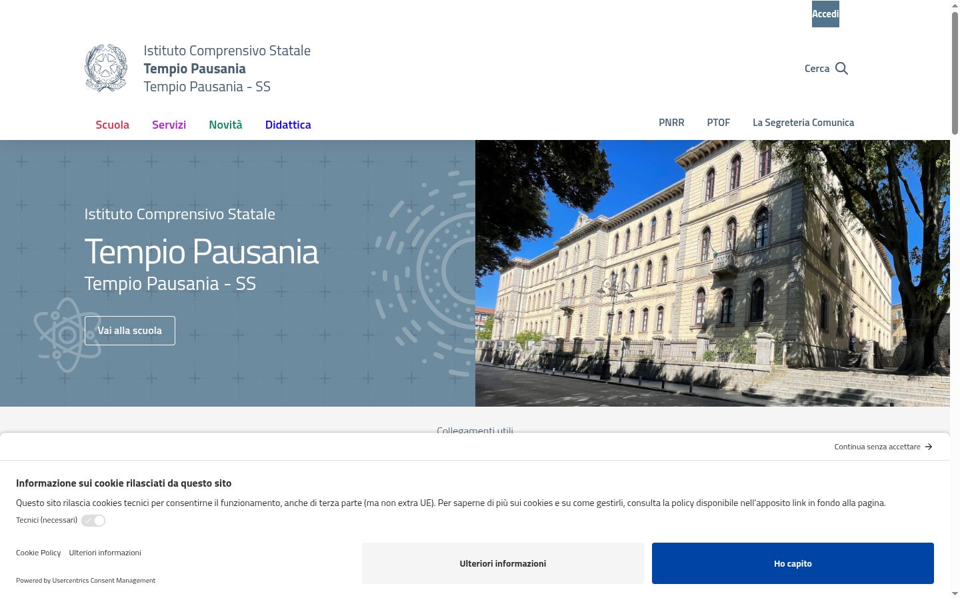Open the PTOF link

click(719, 123)
